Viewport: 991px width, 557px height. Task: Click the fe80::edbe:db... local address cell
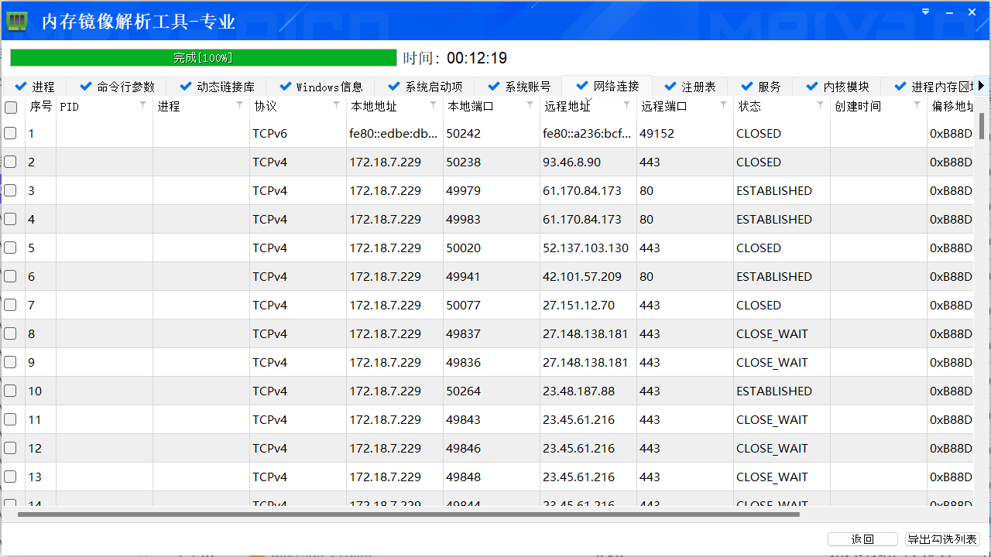tap(394, 133)
